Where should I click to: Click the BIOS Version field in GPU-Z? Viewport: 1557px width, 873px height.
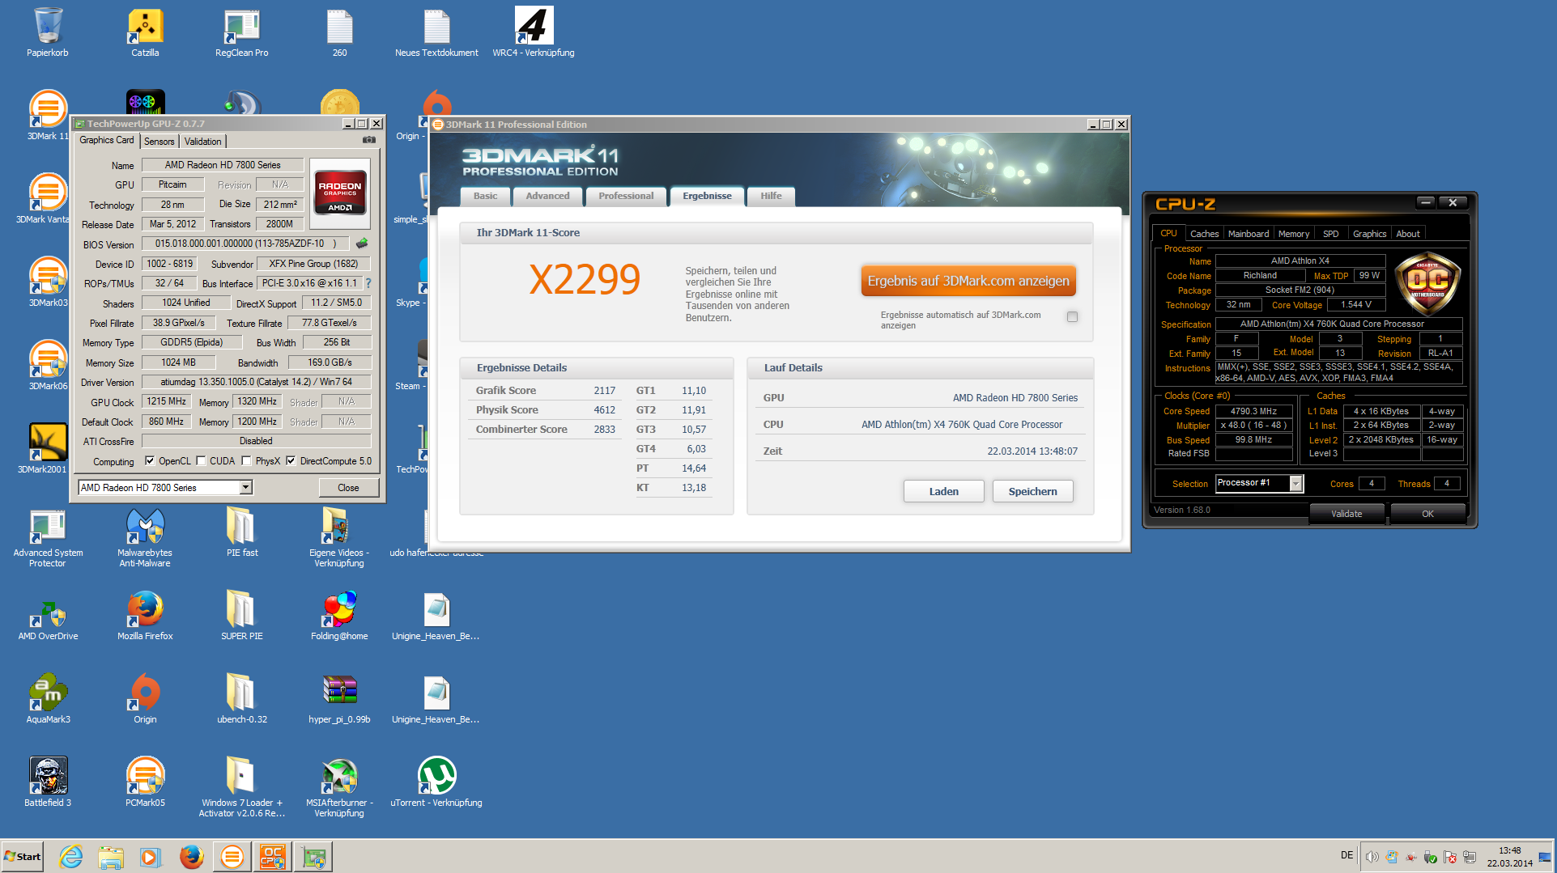tap(245, 244)
